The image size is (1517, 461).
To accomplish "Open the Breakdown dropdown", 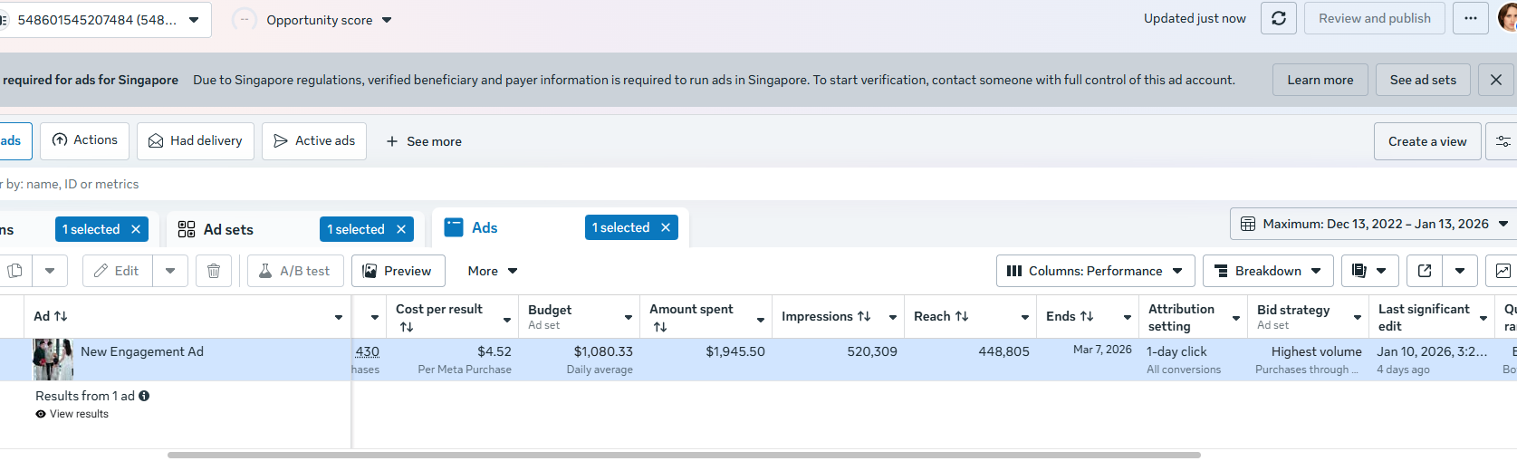I will tap(1268, 271).
